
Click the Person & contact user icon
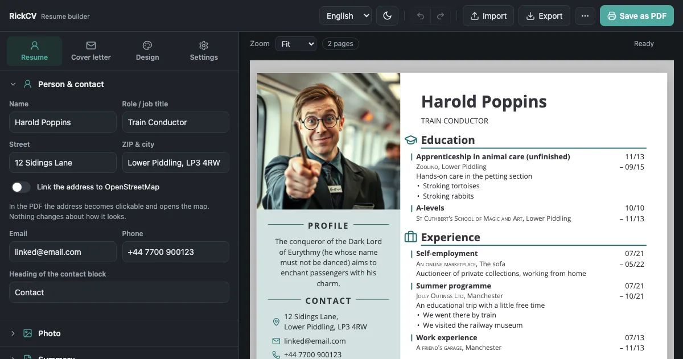[x=27, y=84]
